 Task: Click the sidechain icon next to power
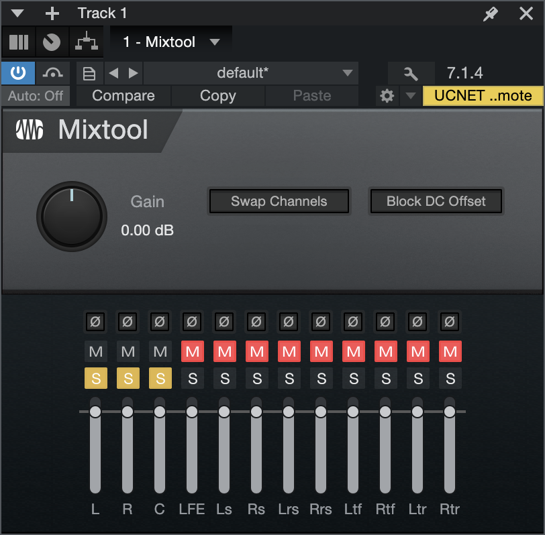[x=52, y=73]
